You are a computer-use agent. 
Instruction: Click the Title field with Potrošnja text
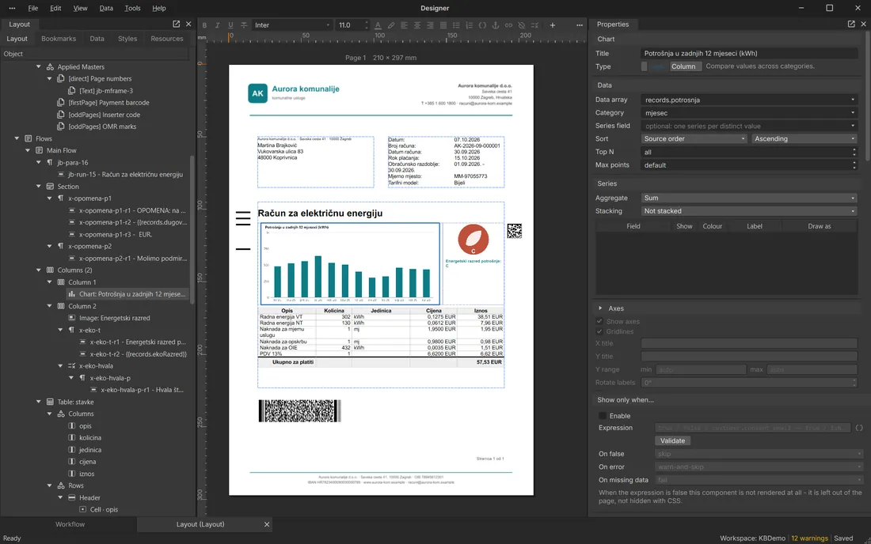pyautogui.click(x=749, y=53)
